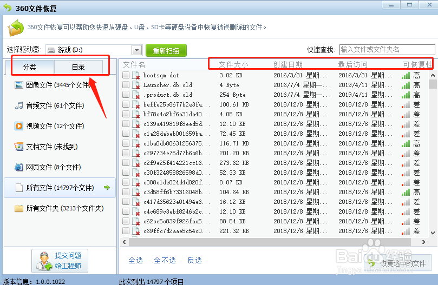
Task: Click the 201.20 KB size cell
Action: coord(234,153)
